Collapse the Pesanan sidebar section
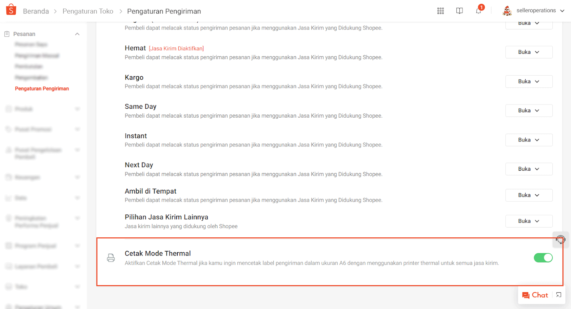The width and height of the screenshot is (571, 309). (x=77, y=34)
